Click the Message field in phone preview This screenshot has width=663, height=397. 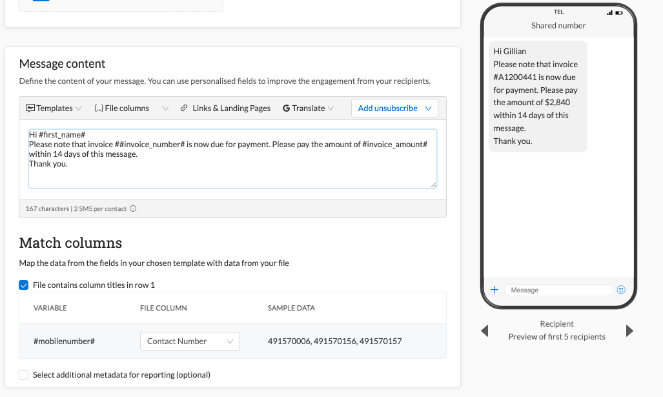click(x=558, y=290)
